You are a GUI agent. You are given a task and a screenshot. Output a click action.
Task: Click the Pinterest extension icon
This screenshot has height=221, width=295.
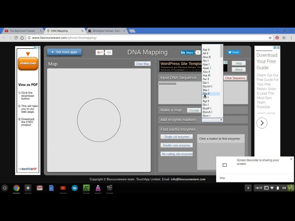click(x=277, y=38)
